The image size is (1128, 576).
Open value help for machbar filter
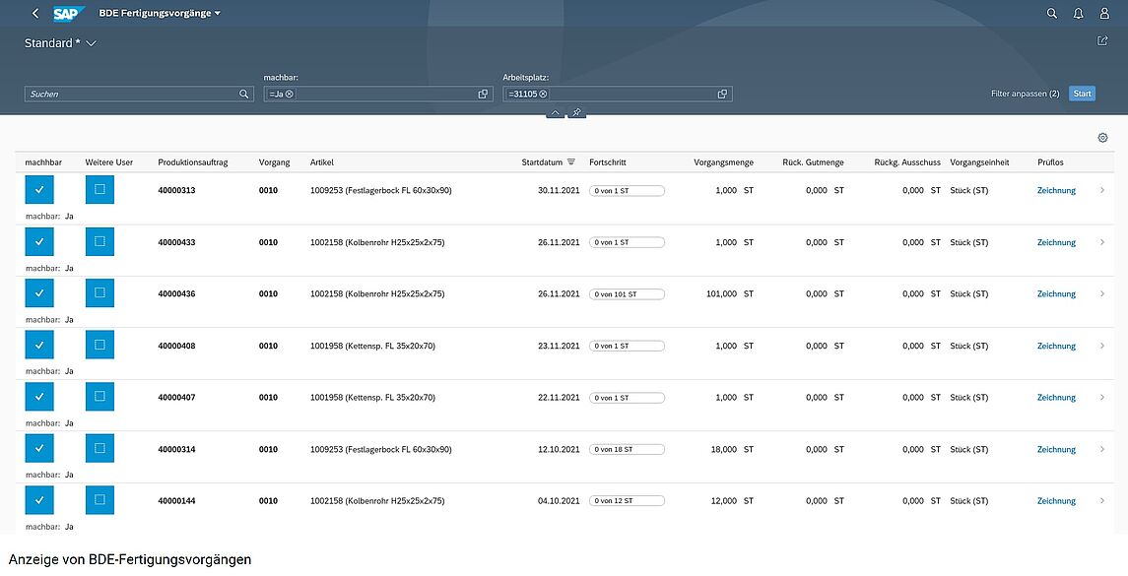[483, 94]
